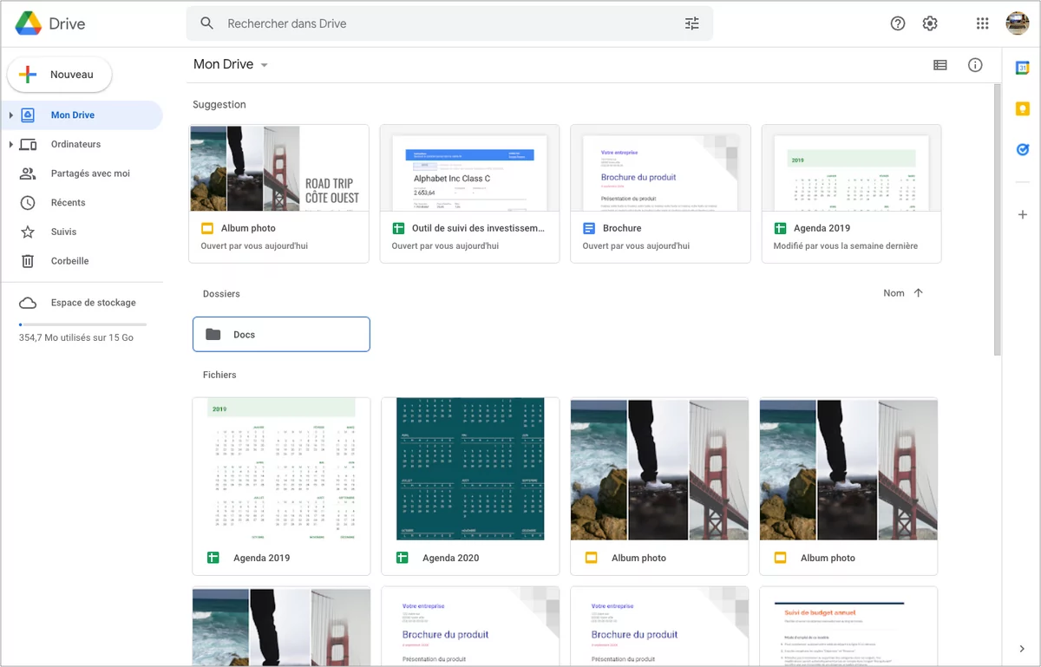Viewport: 1041px width, 667px height.
Task: Show details info panel
Action: coord(975,65)
